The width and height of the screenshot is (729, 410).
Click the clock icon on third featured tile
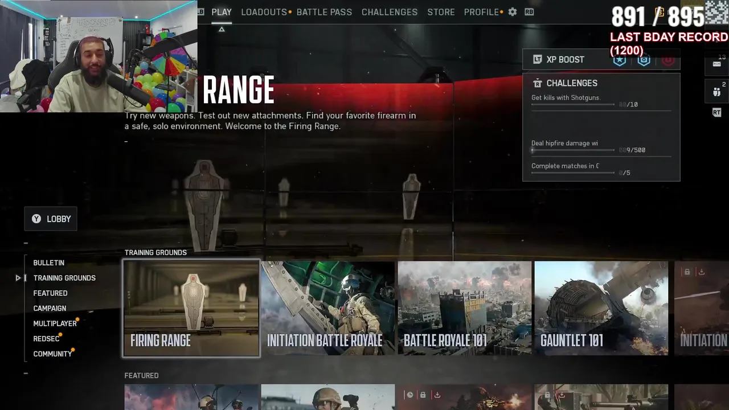(x=409, y=395)
